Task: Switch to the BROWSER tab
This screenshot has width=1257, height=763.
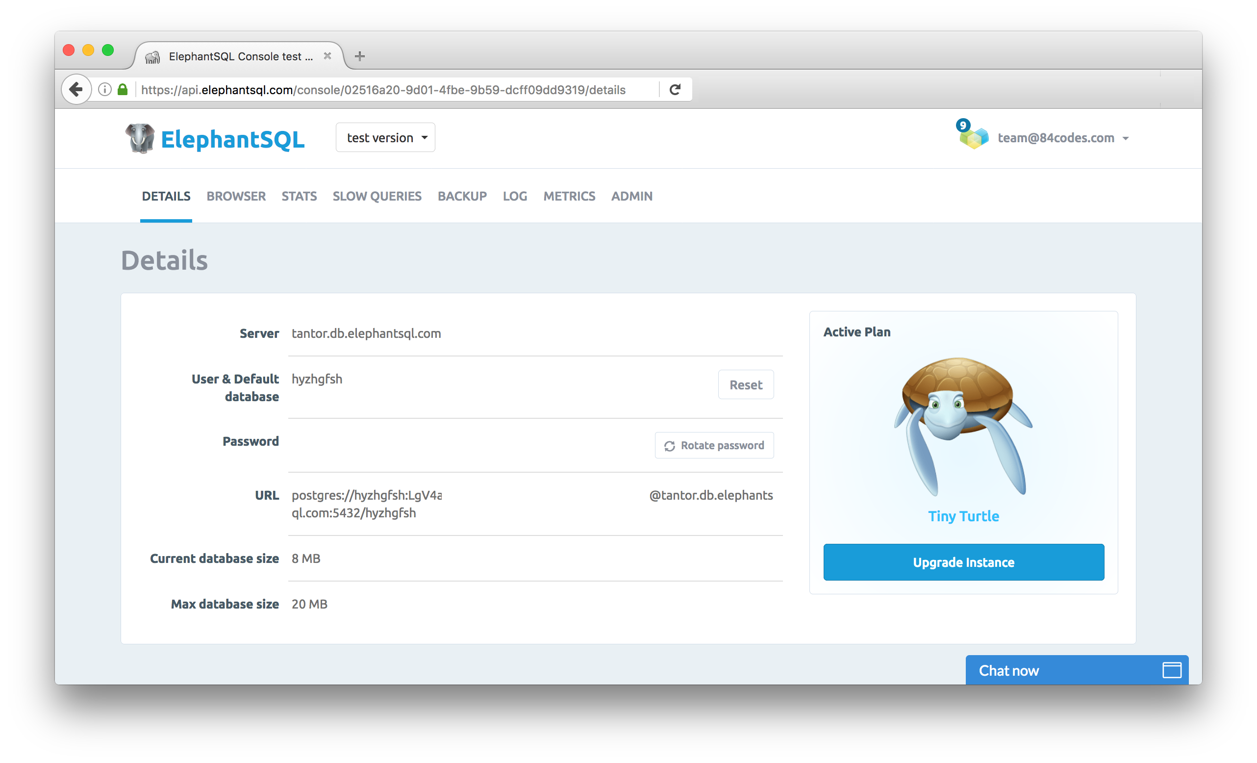Action: pos(236,196)
